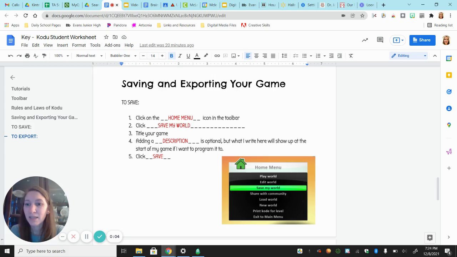The height and width of the screenshot is (257, 457).
Task: Open Google Tasks in the side panel
Action: click(449, 92)
